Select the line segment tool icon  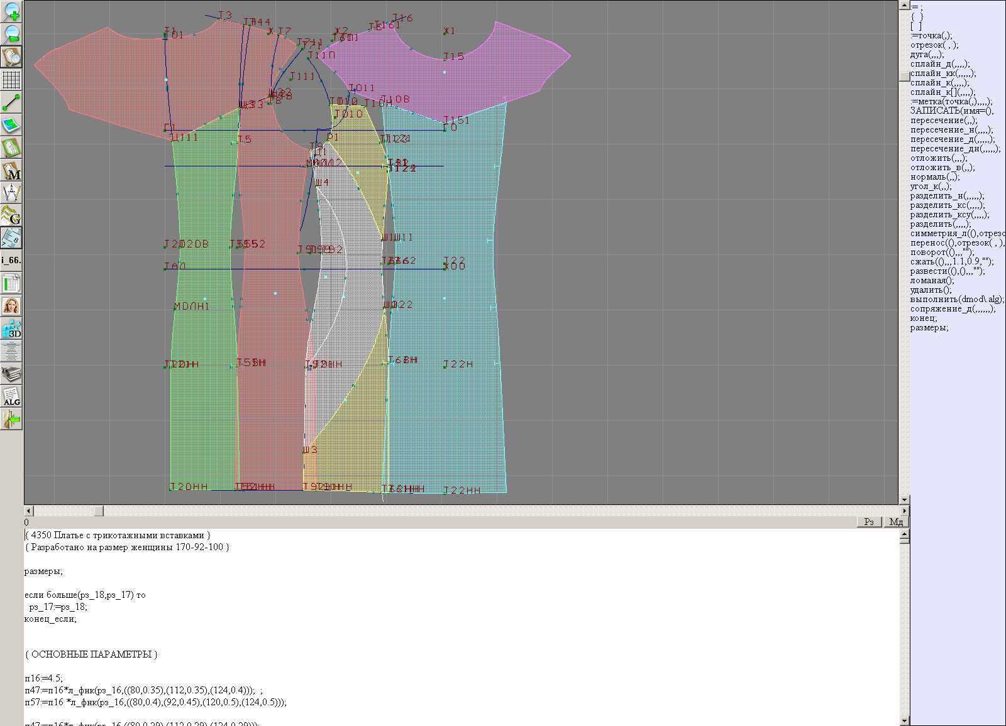(x=11, y=102)
